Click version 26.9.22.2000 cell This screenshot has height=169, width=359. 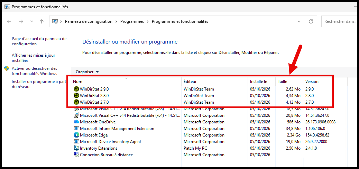(316, 142)
